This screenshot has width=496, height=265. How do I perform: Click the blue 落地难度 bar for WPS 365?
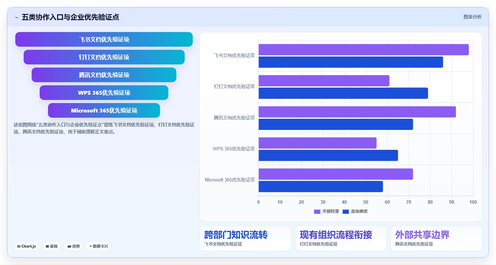click(328, 155)
